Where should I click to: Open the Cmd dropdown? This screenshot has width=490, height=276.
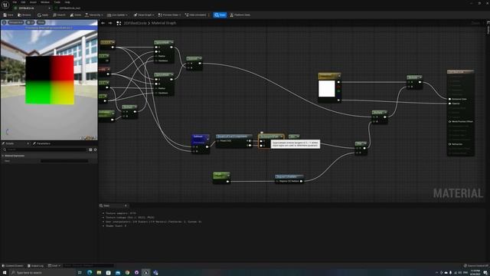point(54,266)
